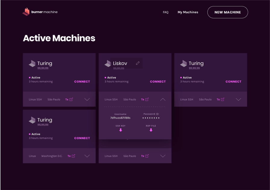The height and width of the screenshot is (190, 270).
Task: Reveal the password with the eye icon
Action: 157,114
